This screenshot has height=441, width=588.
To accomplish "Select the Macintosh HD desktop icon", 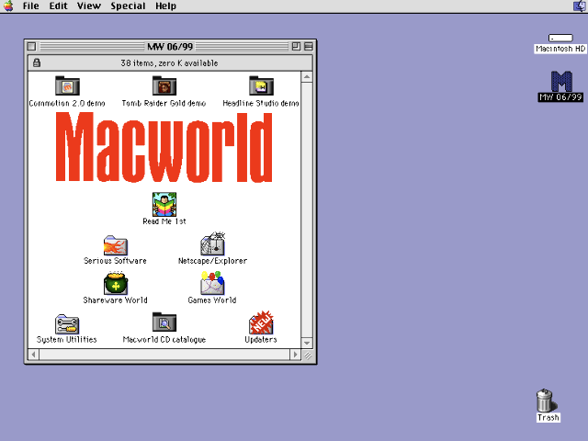I will 560,38.
